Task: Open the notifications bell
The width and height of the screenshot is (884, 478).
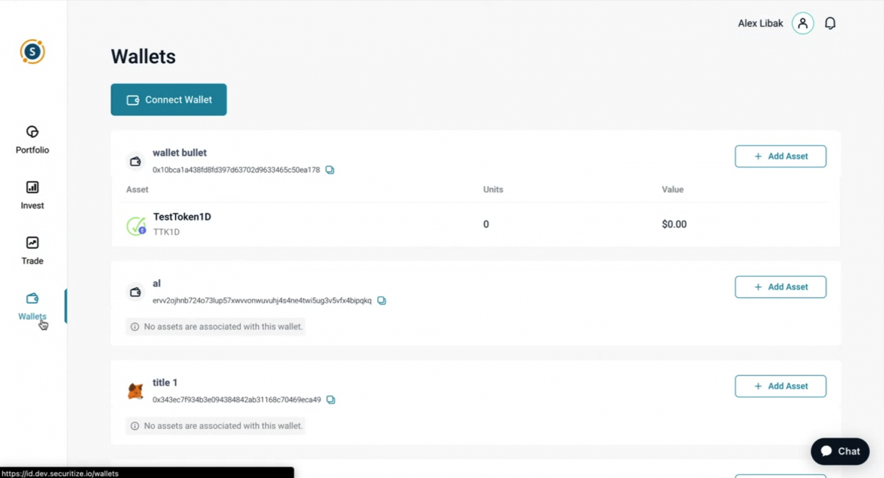Action: click(830, 23)
